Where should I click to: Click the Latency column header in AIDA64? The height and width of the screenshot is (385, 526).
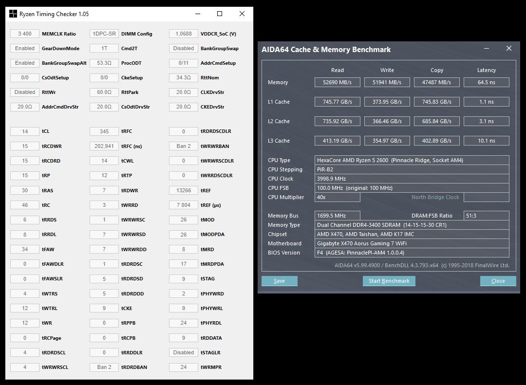(x=487, y=70)
